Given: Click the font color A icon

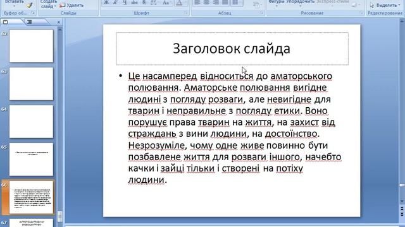Looking at the screenshot, I should pos(178,3).
